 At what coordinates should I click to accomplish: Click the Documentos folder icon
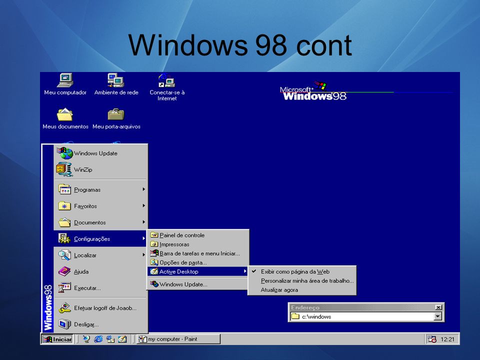point(64,222)
